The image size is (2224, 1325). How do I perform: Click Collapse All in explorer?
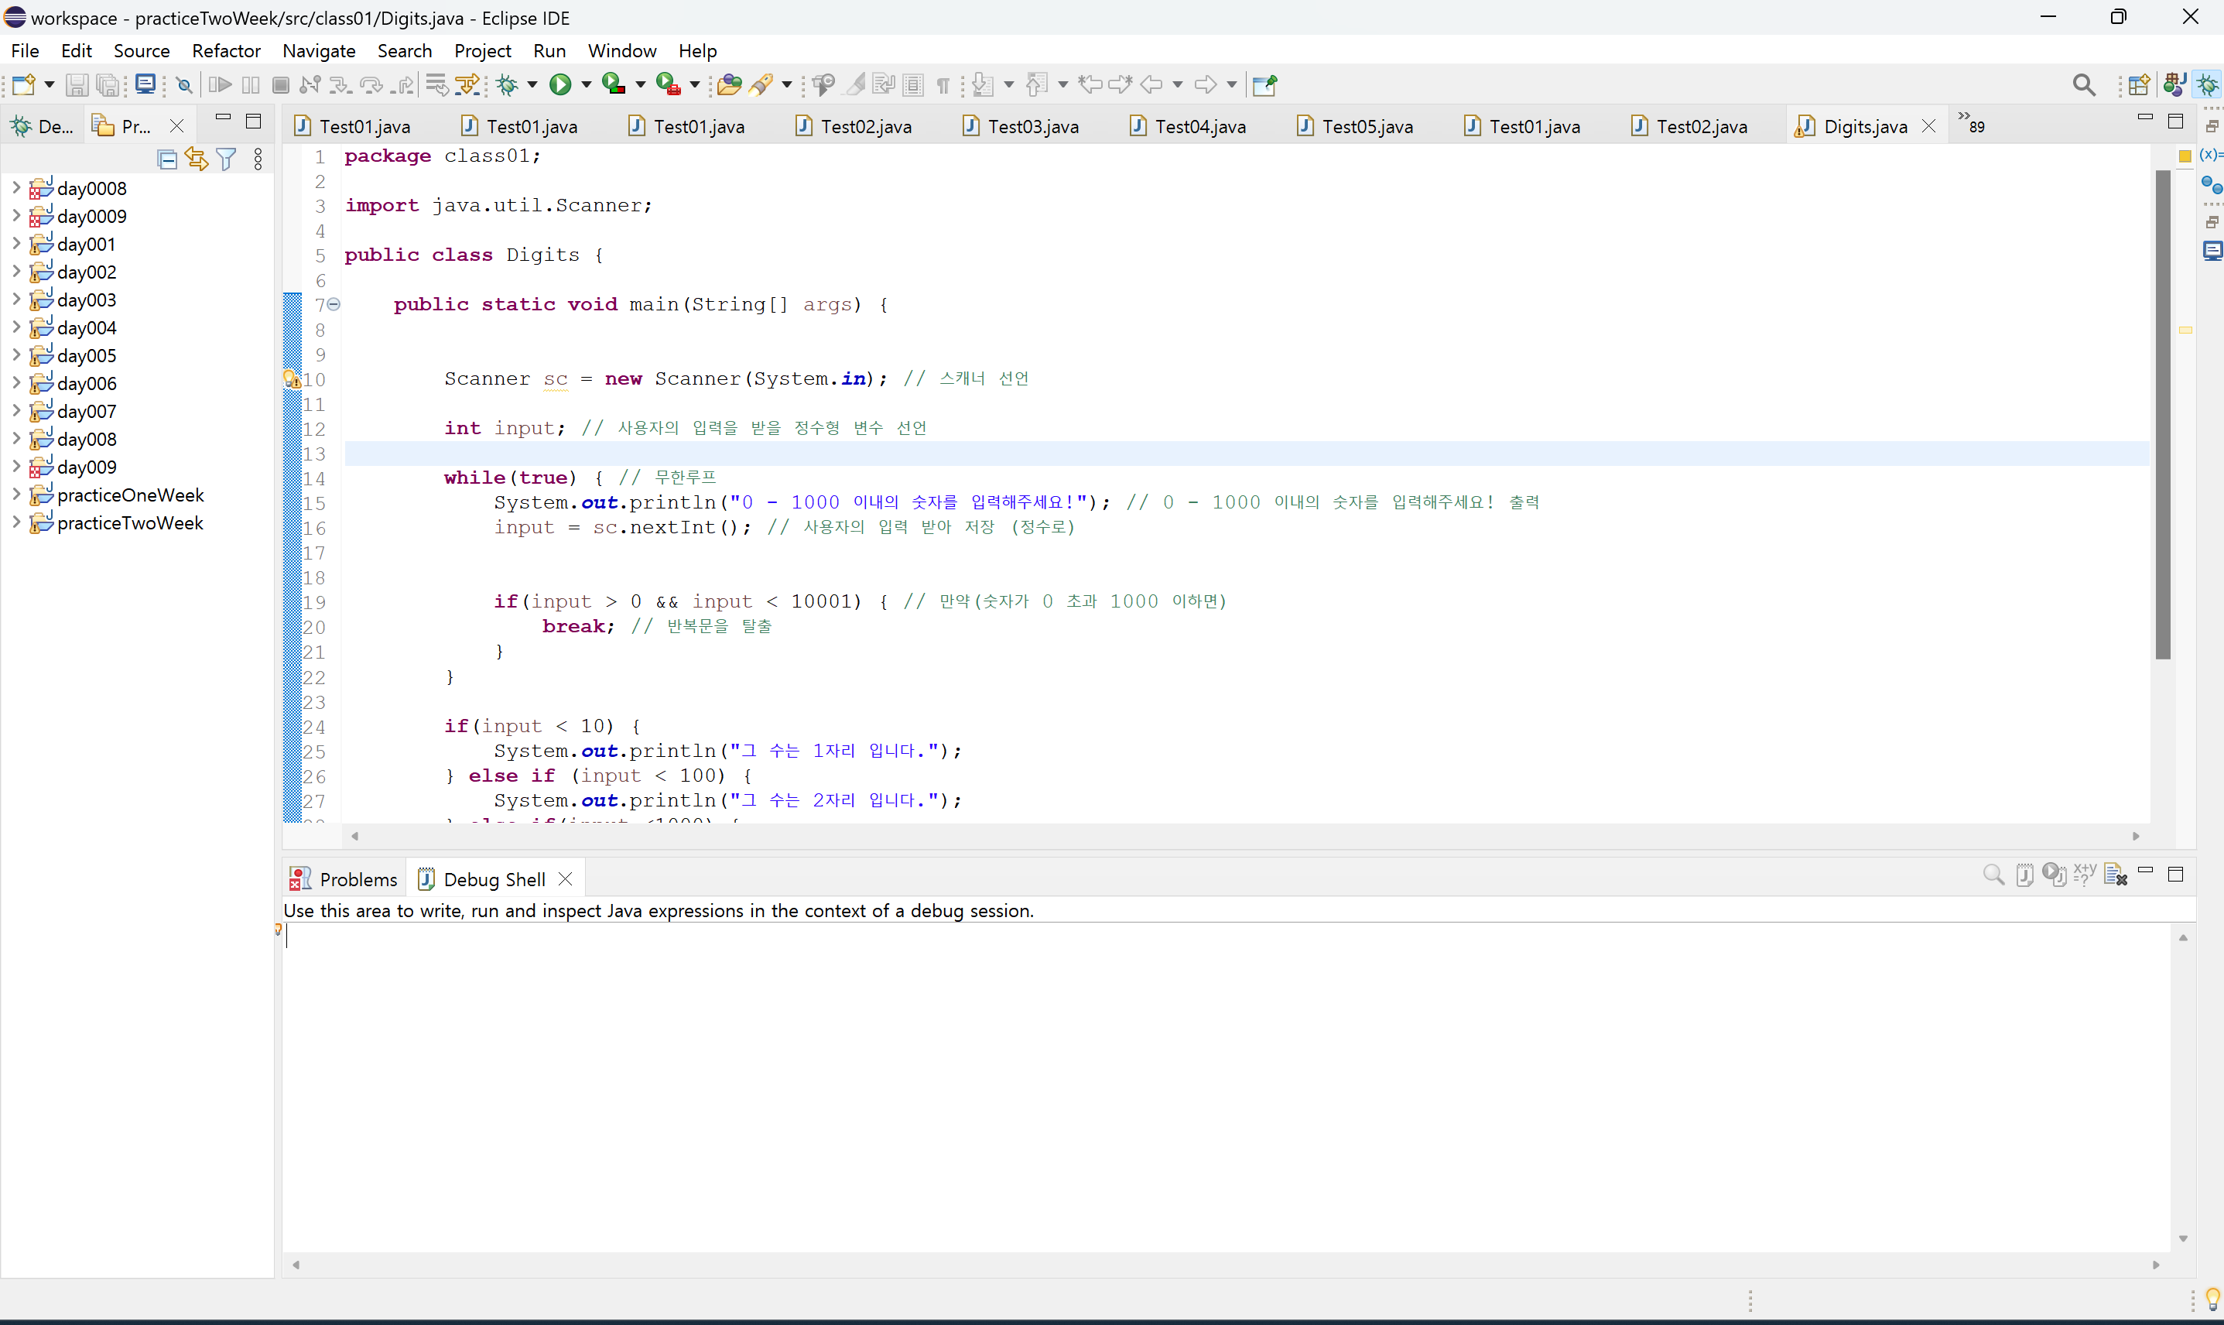(x=167, y=159)
